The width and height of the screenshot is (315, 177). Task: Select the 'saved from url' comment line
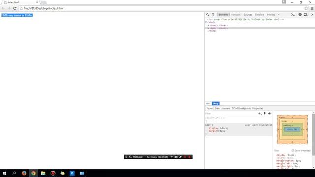[x=246, y=19]
